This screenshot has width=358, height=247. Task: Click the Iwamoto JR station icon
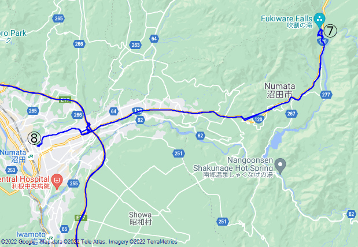point(50,238)
